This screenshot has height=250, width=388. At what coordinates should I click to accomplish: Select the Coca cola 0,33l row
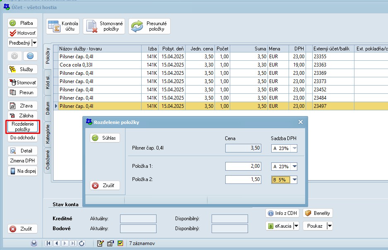pyautogui.click(x=99, y=65)
